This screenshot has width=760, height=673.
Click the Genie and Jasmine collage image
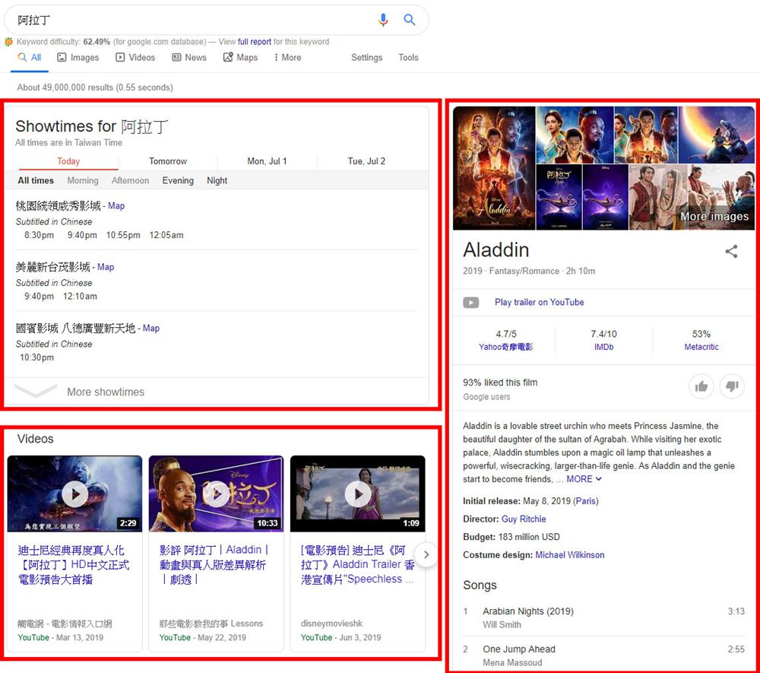pos(575,135)
